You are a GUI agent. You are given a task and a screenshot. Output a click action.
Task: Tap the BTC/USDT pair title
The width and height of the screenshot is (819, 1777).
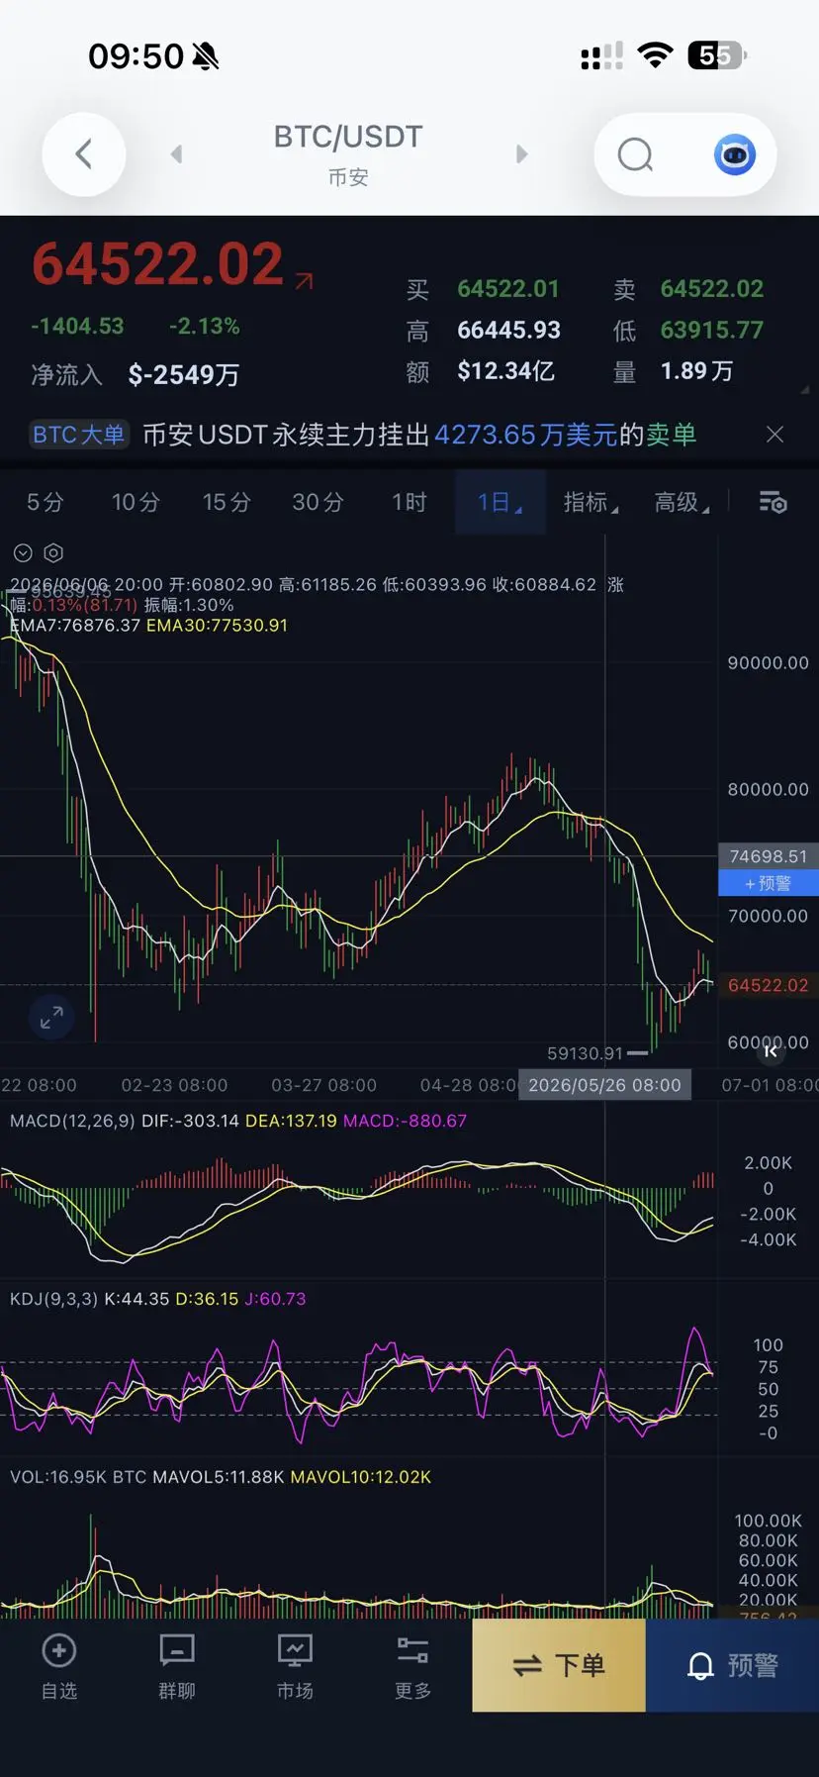tap(348, 137)
